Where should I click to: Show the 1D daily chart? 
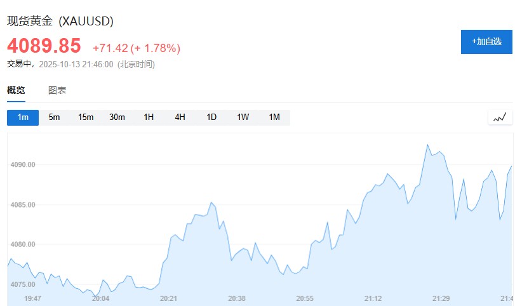tap(211, 117)
